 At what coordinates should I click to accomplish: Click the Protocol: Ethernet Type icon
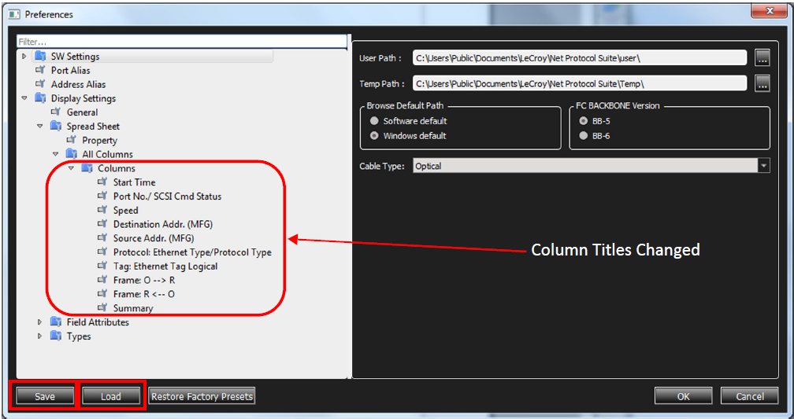(102, 252)
